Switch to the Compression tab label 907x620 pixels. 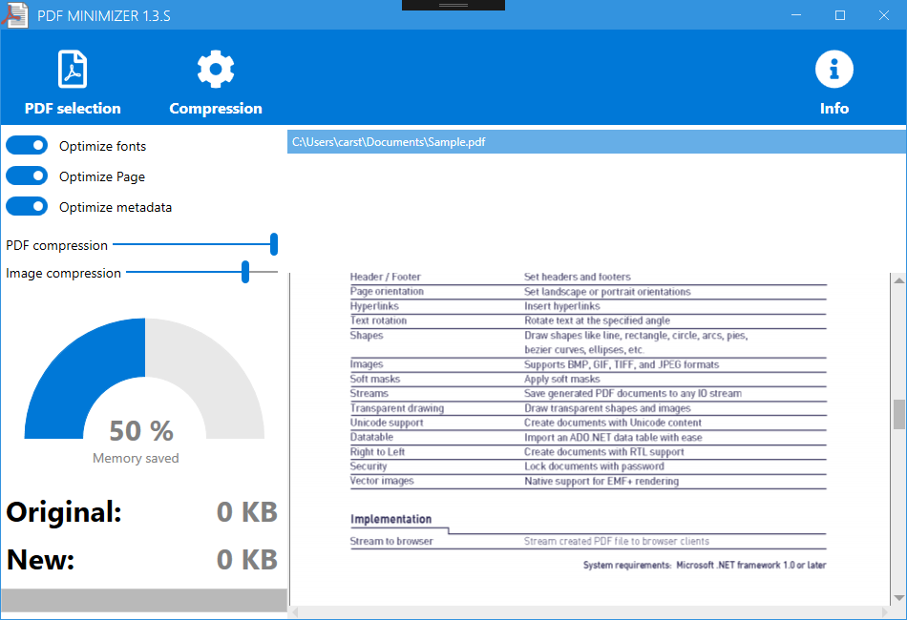pos(216,109)
